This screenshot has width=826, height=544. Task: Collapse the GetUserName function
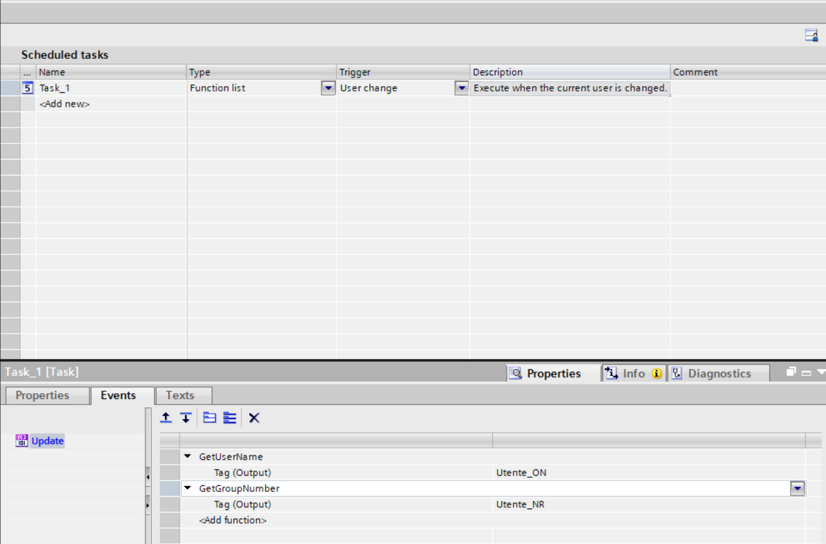(x=188, y=457)
